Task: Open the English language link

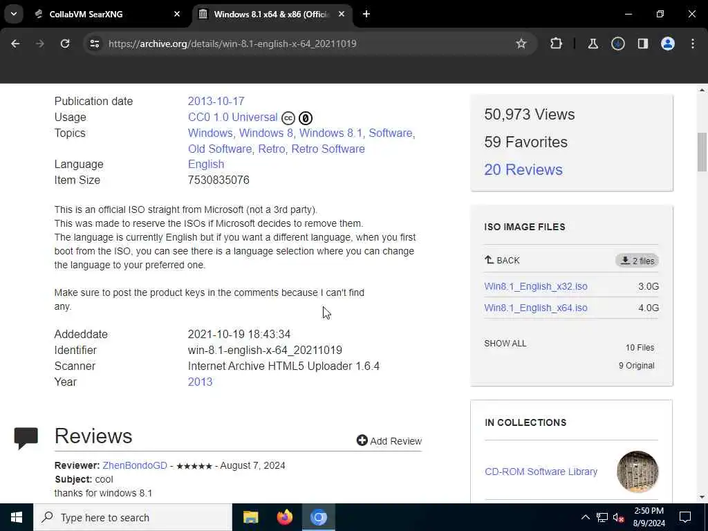Action: pos(206,165)
